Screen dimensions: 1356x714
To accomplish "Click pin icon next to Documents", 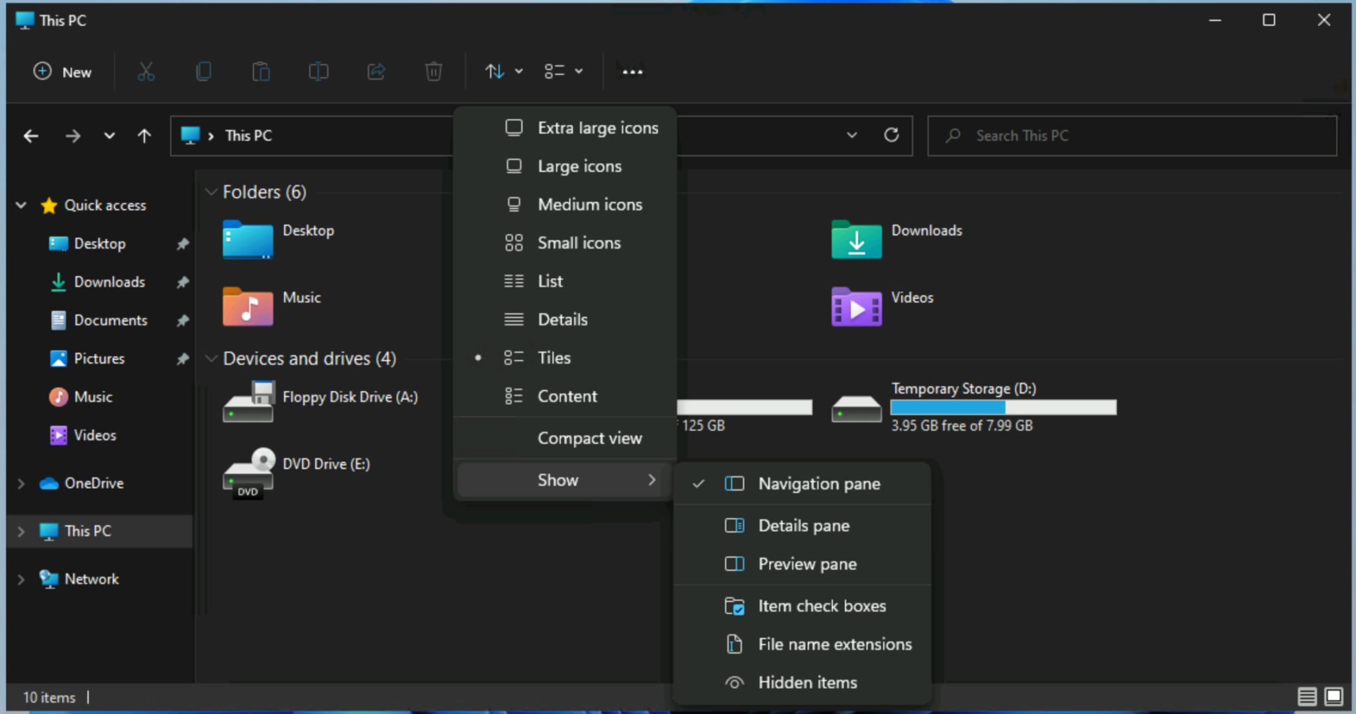I will [x=183, y=320].
